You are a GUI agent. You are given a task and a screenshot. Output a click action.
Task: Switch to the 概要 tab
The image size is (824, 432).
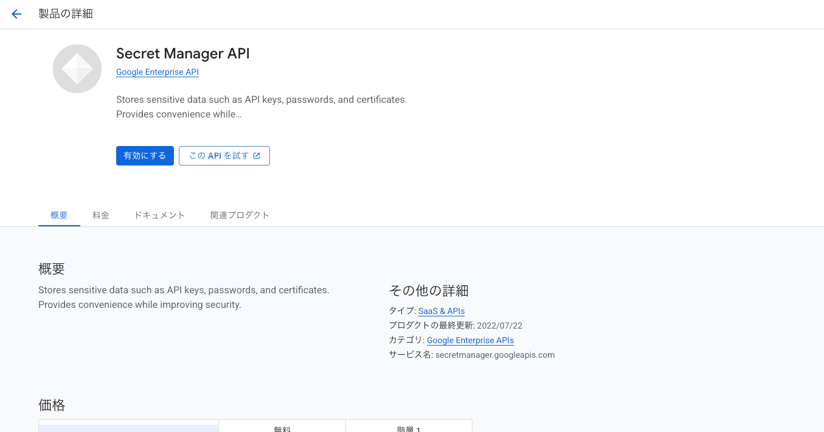[59, 215]
